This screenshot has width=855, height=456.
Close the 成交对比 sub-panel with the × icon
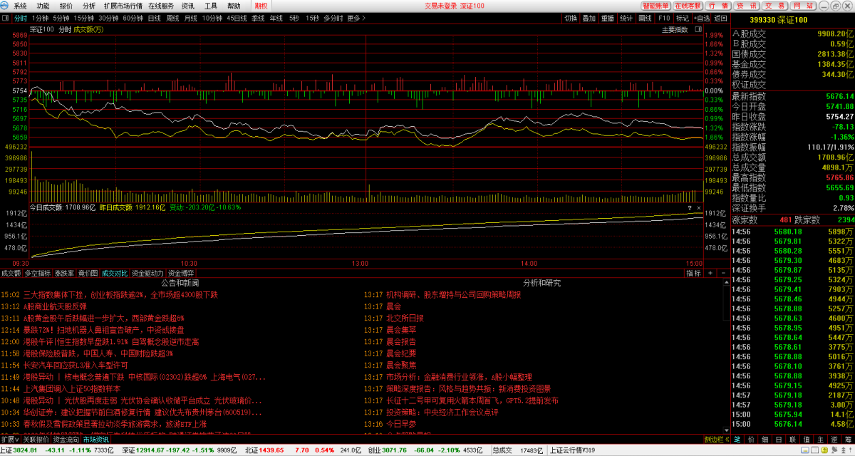pyautogui.click(x=698, y=208)
